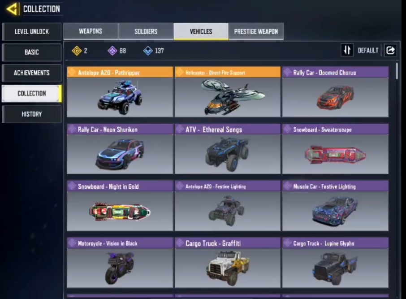This screenshot has height=299, width=406.
Task: Open the PRESTIGE WEAPON tab
Action: [x=256, y=31]
